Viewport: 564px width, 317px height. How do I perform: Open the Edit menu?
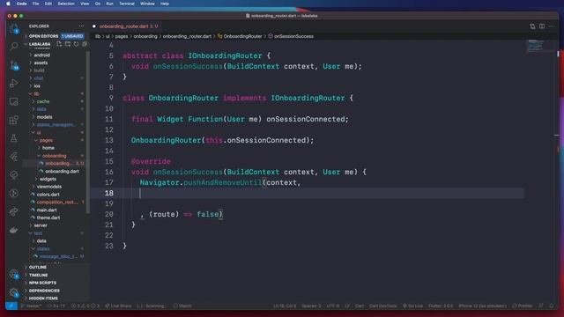48,4
